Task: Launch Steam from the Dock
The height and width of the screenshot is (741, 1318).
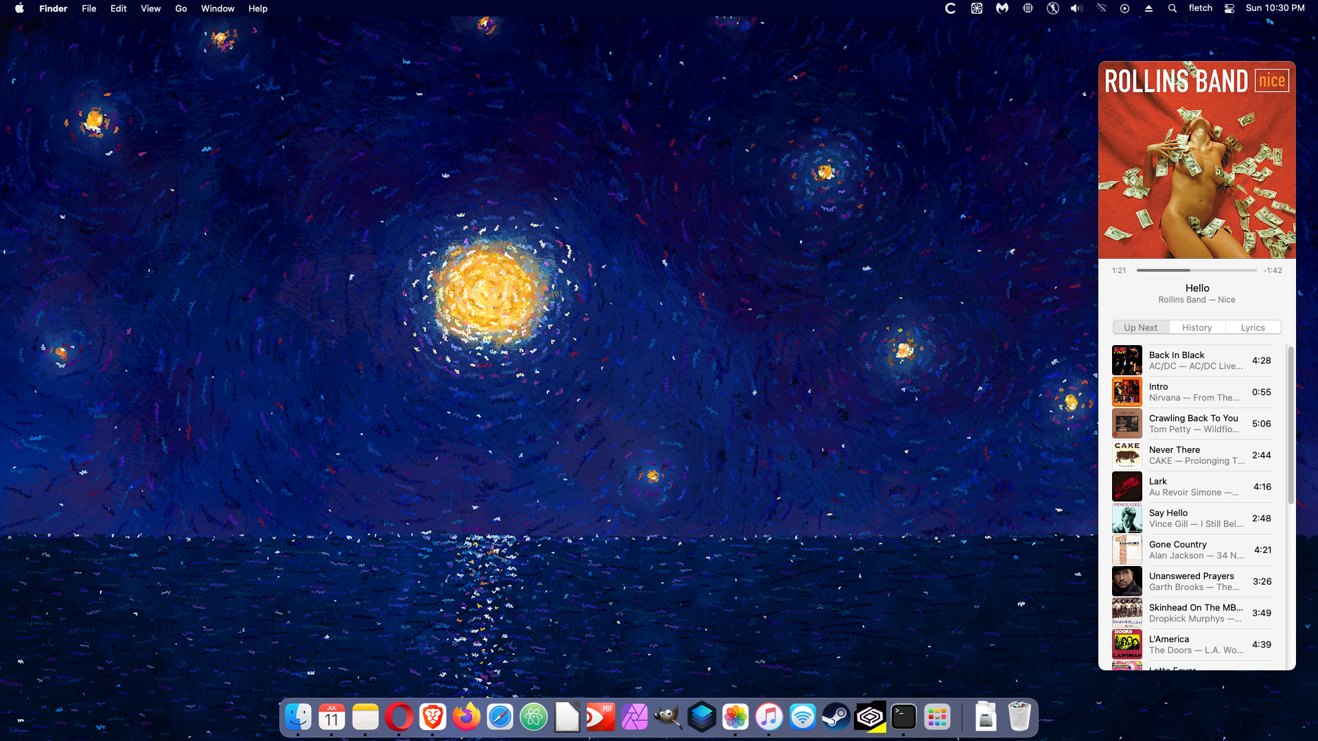Action: coord(836,717)
